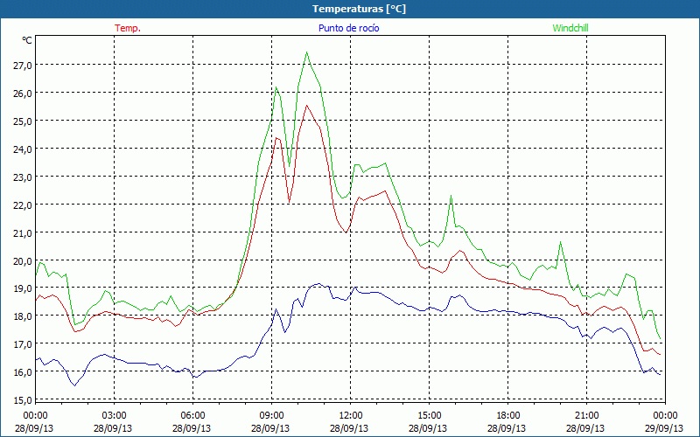
Task: Click the 18,0 y-axis value
Action: 22,316
